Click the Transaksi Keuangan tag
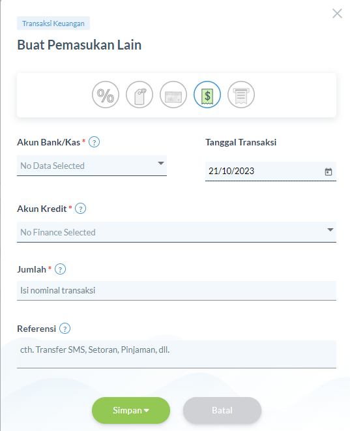350x431 pixels. [53, 23]
